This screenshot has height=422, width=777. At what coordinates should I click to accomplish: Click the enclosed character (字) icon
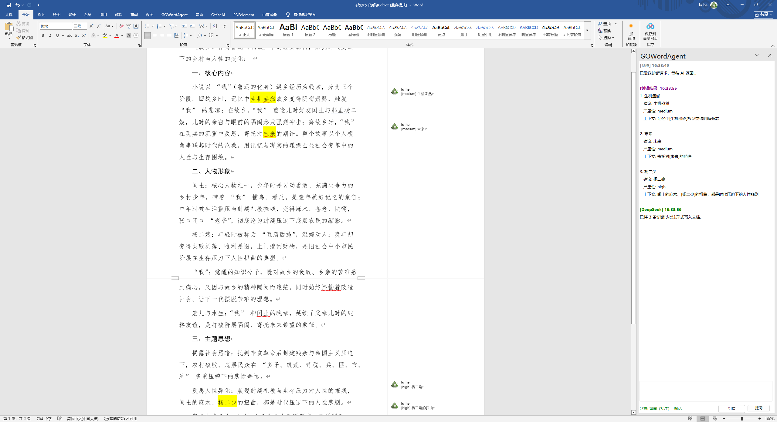tap(136, 35)
